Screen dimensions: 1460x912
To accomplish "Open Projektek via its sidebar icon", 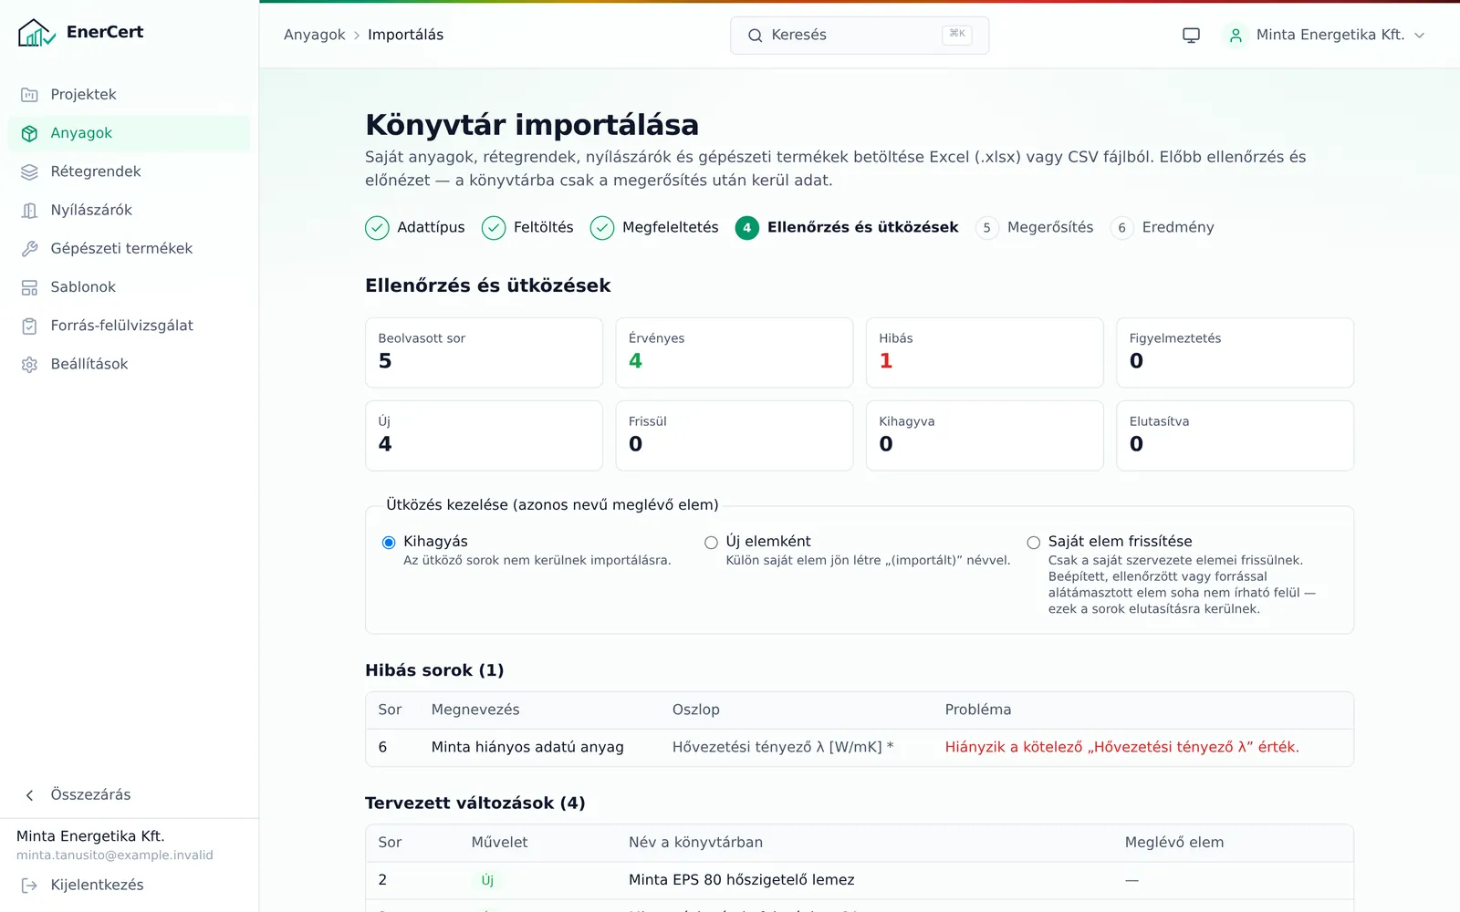I will tap(29, 95).
